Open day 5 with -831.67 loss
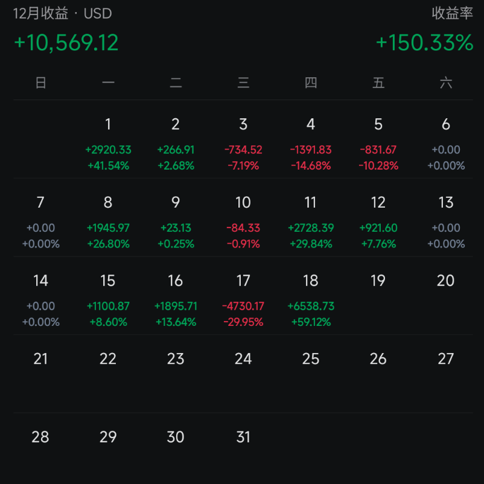The image size is (484, 484). point(378,144)
